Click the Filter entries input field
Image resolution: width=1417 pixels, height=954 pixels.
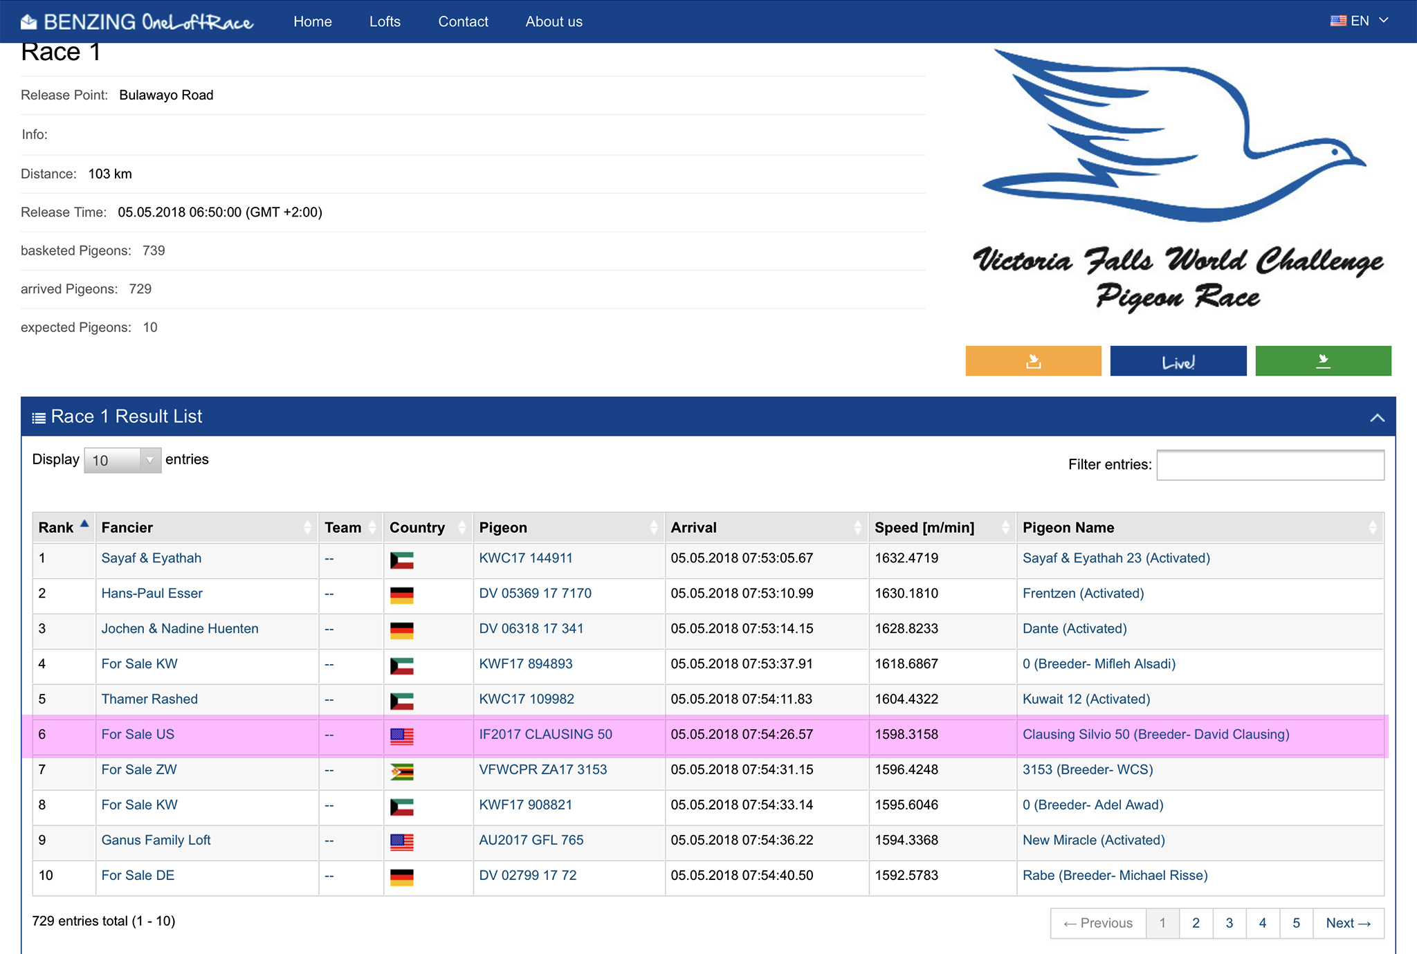point(1270,465)
